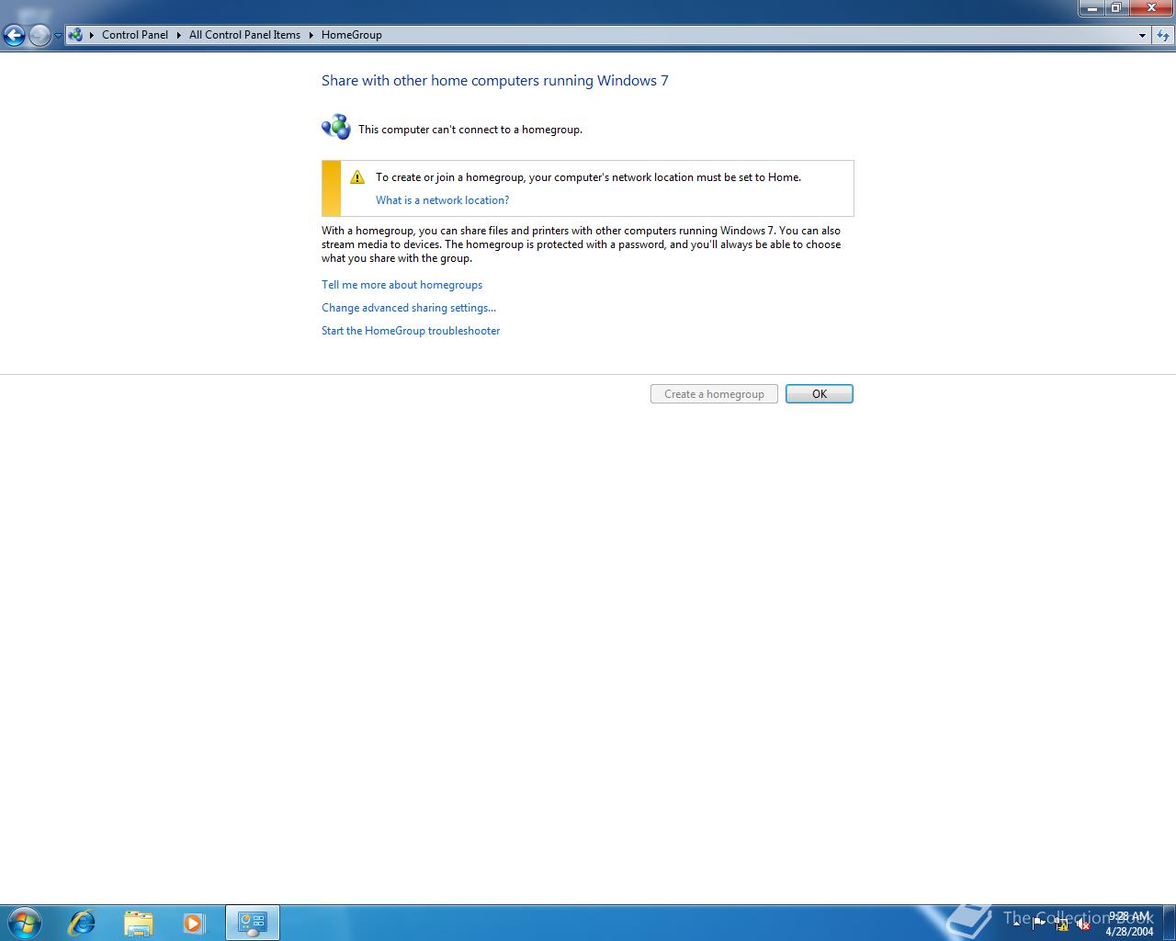
Task: Open 'What is a network location?' link
Action: (442, 200)
